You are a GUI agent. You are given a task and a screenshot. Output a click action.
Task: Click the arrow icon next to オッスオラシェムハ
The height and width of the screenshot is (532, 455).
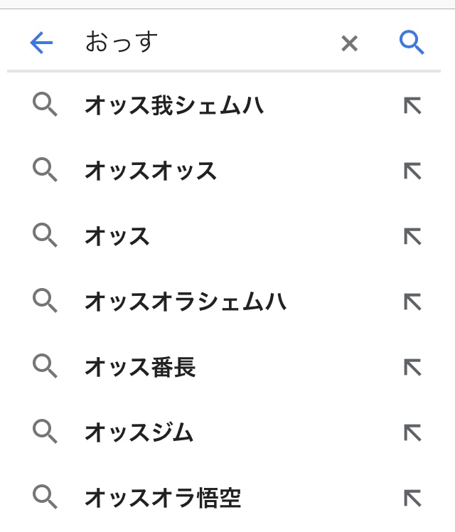click(x=412, y=302)
